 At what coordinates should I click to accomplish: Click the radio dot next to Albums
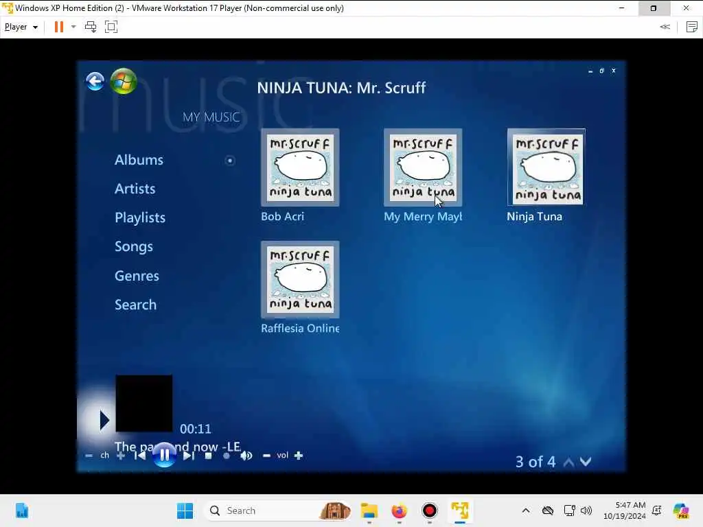[x=230, y=161]
